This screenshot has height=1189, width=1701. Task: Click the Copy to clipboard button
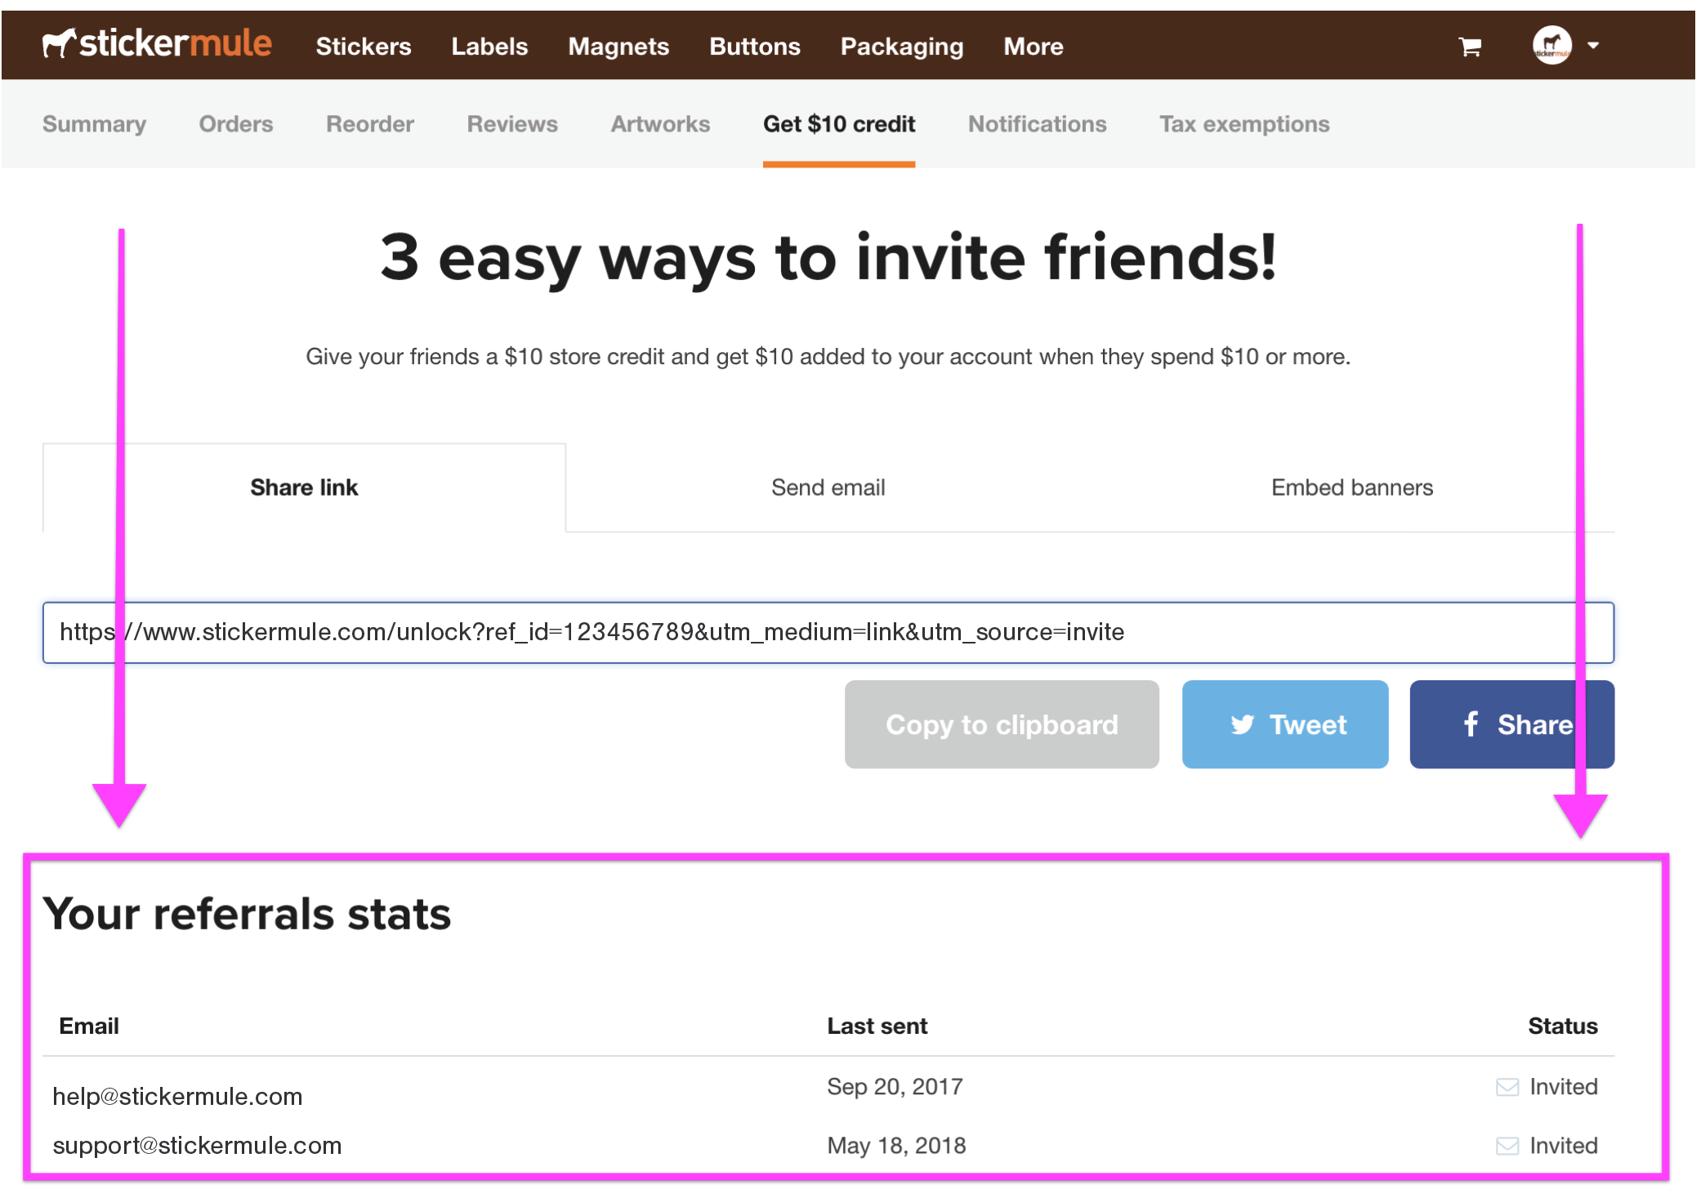click(x=1002, y=724)
